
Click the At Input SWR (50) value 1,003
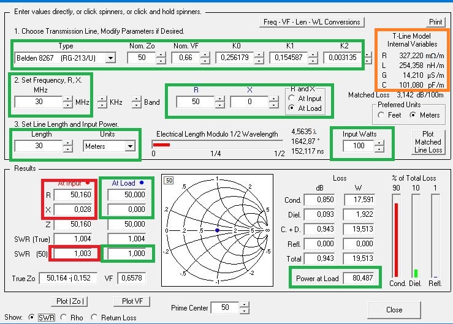73,254
